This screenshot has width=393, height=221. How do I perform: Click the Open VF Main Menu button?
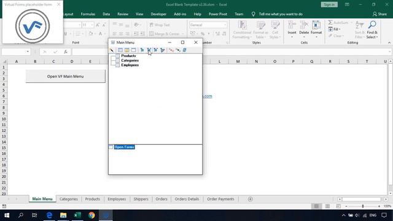click(66, 76)
